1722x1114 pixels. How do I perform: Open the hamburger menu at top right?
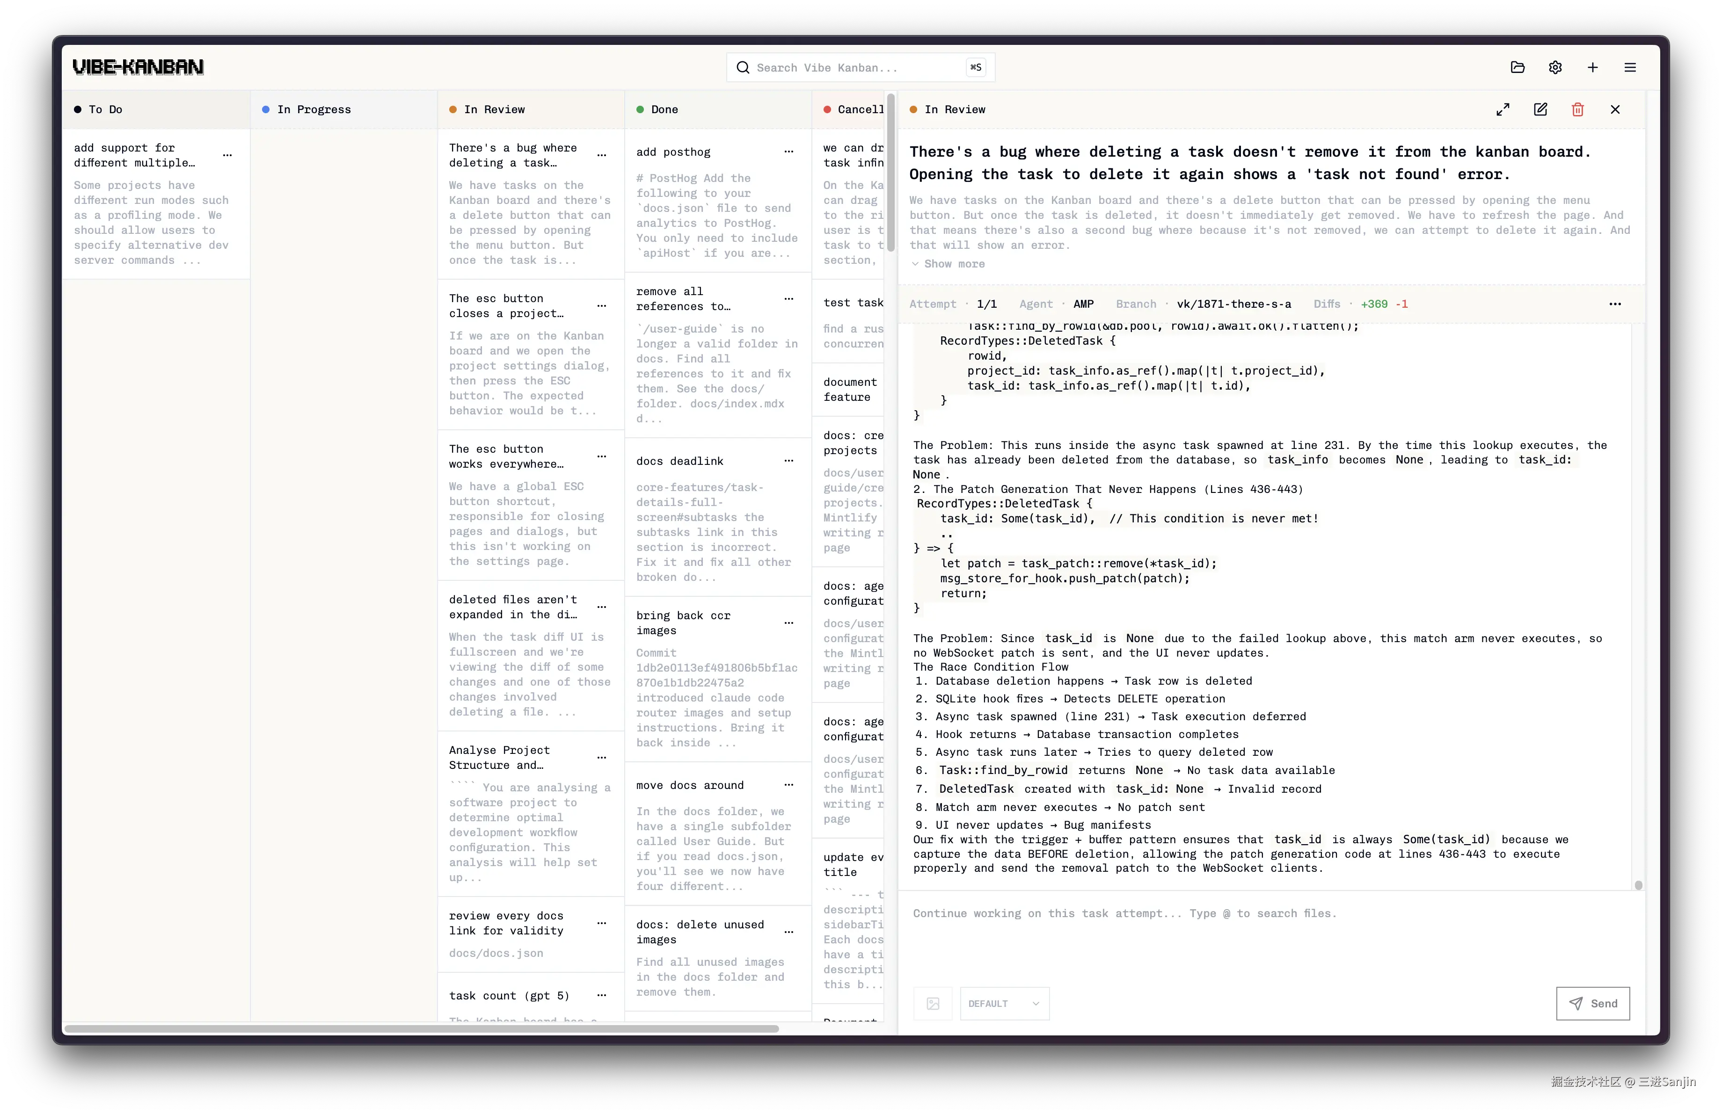tap(1630, 66)
